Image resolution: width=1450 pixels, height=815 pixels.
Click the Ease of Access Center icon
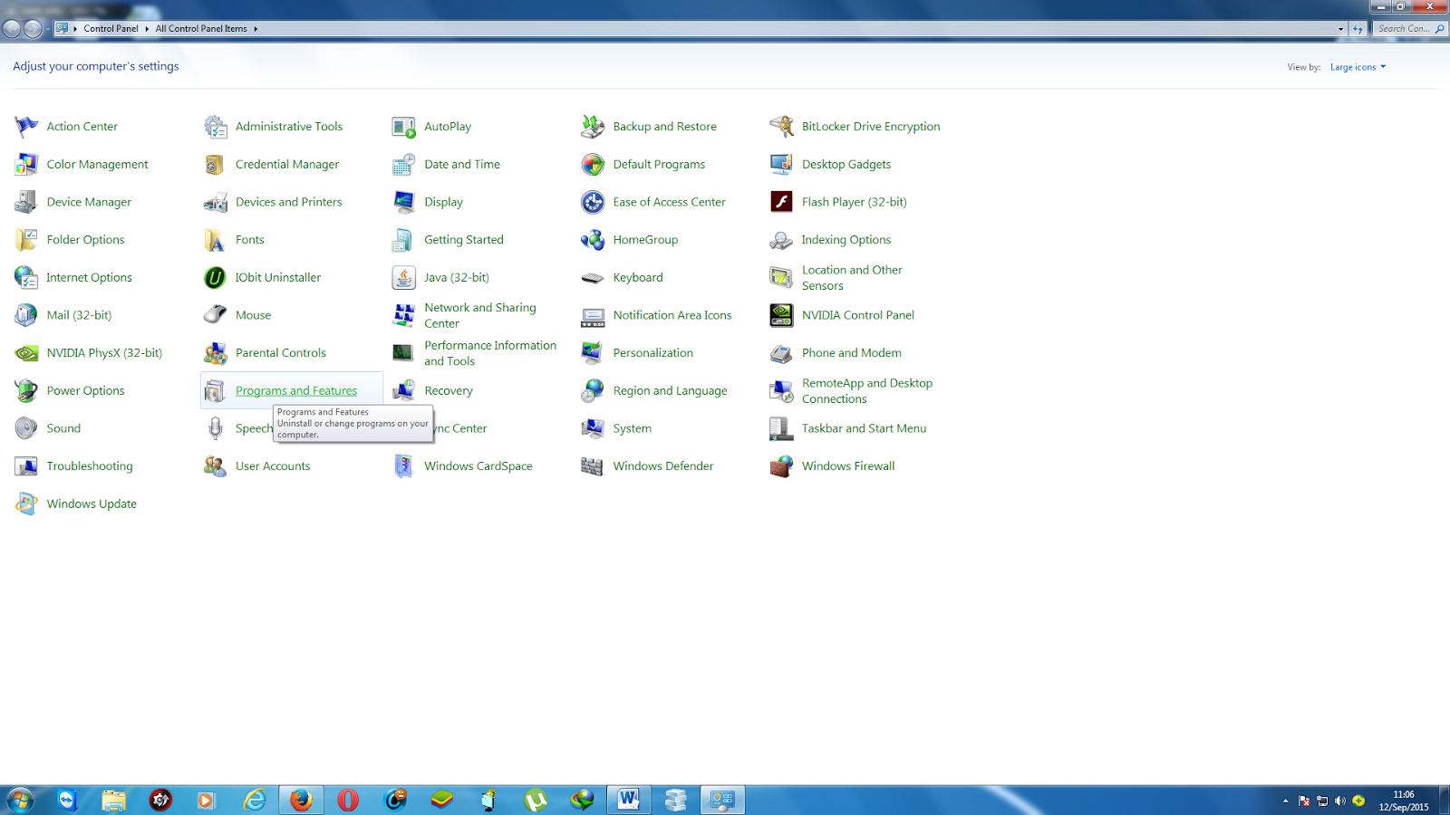click(593, 202)
